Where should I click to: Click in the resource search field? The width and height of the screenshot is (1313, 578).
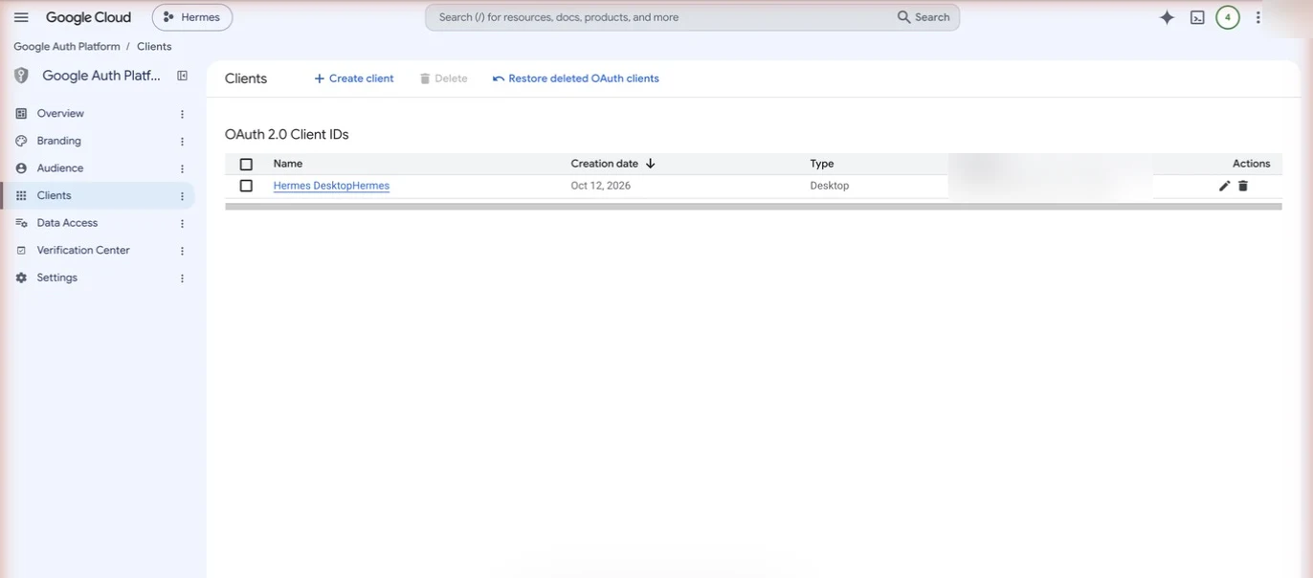(x=660, y=17)
